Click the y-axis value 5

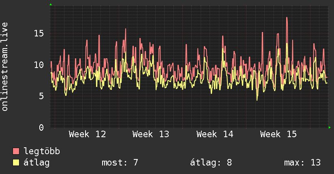pyautogui.click(x=41, y=96)
